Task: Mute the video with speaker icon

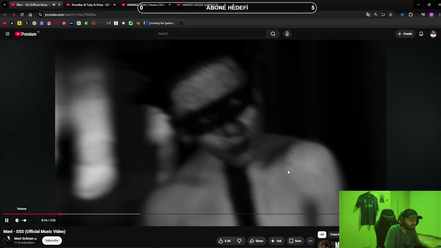Action: (17, 220)
